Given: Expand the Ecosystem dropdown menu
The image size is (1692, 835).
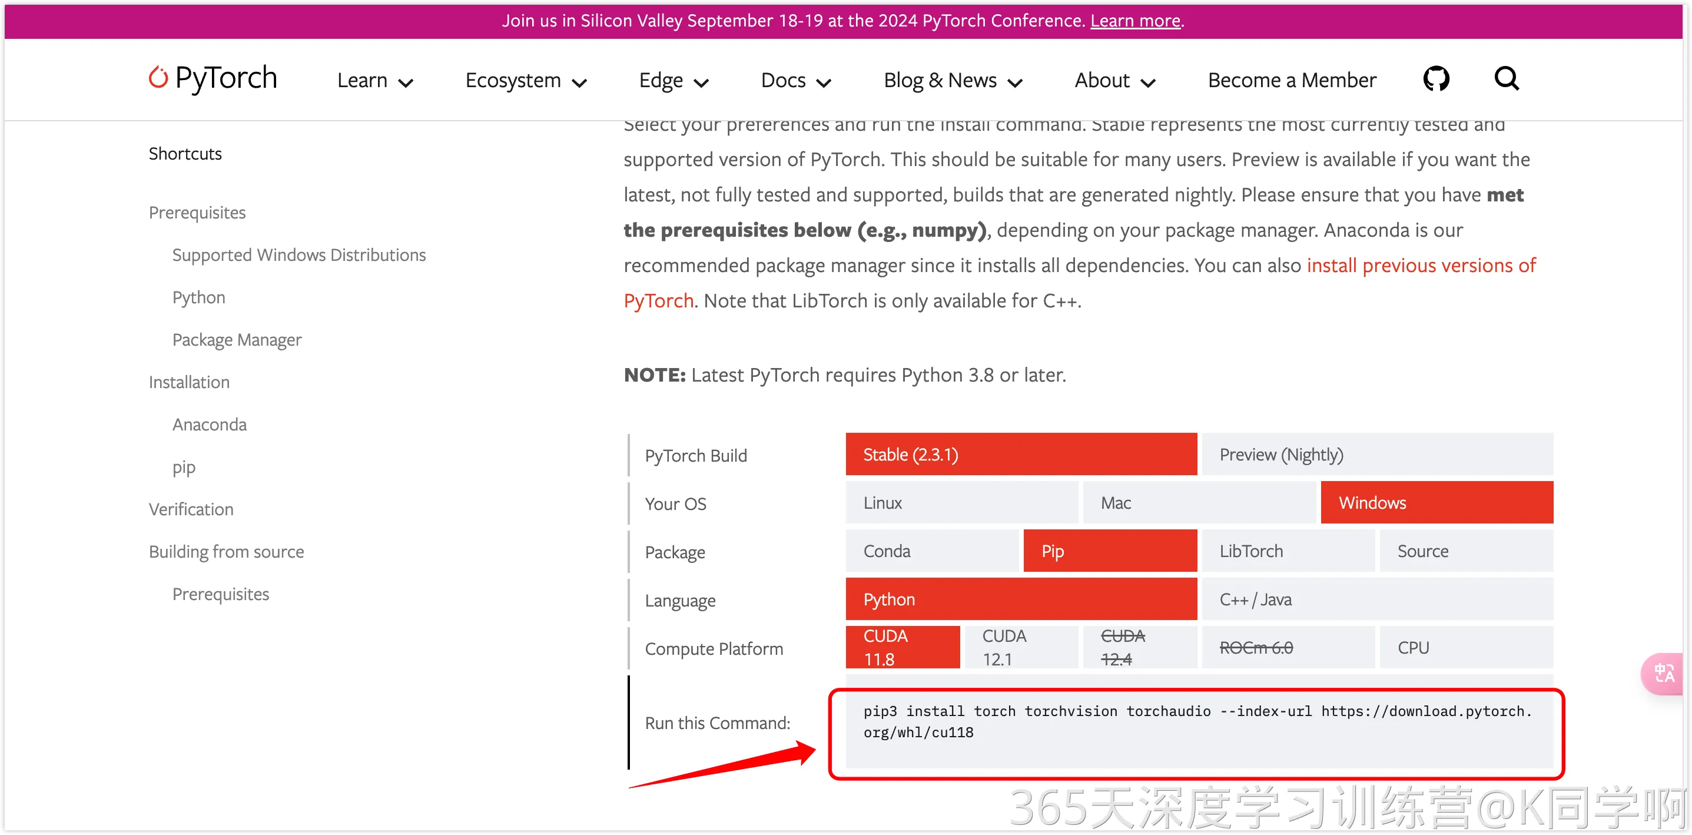Looking at the screenshot, I should tap(526, 80).
